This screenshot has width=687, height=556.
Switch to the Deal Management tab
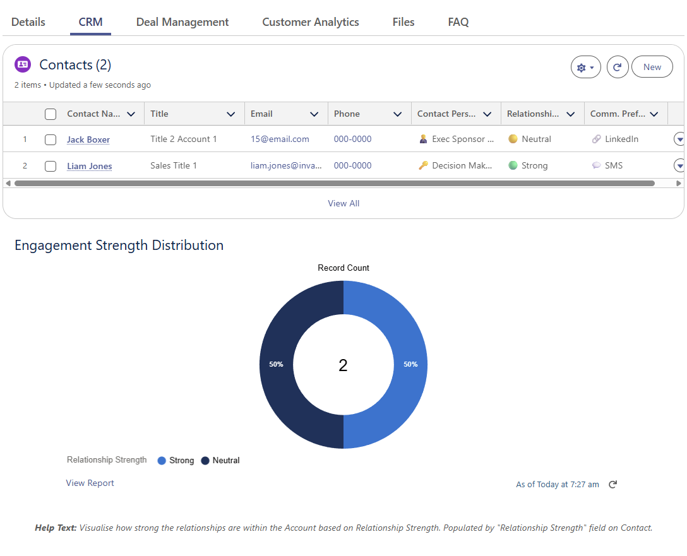182,22
